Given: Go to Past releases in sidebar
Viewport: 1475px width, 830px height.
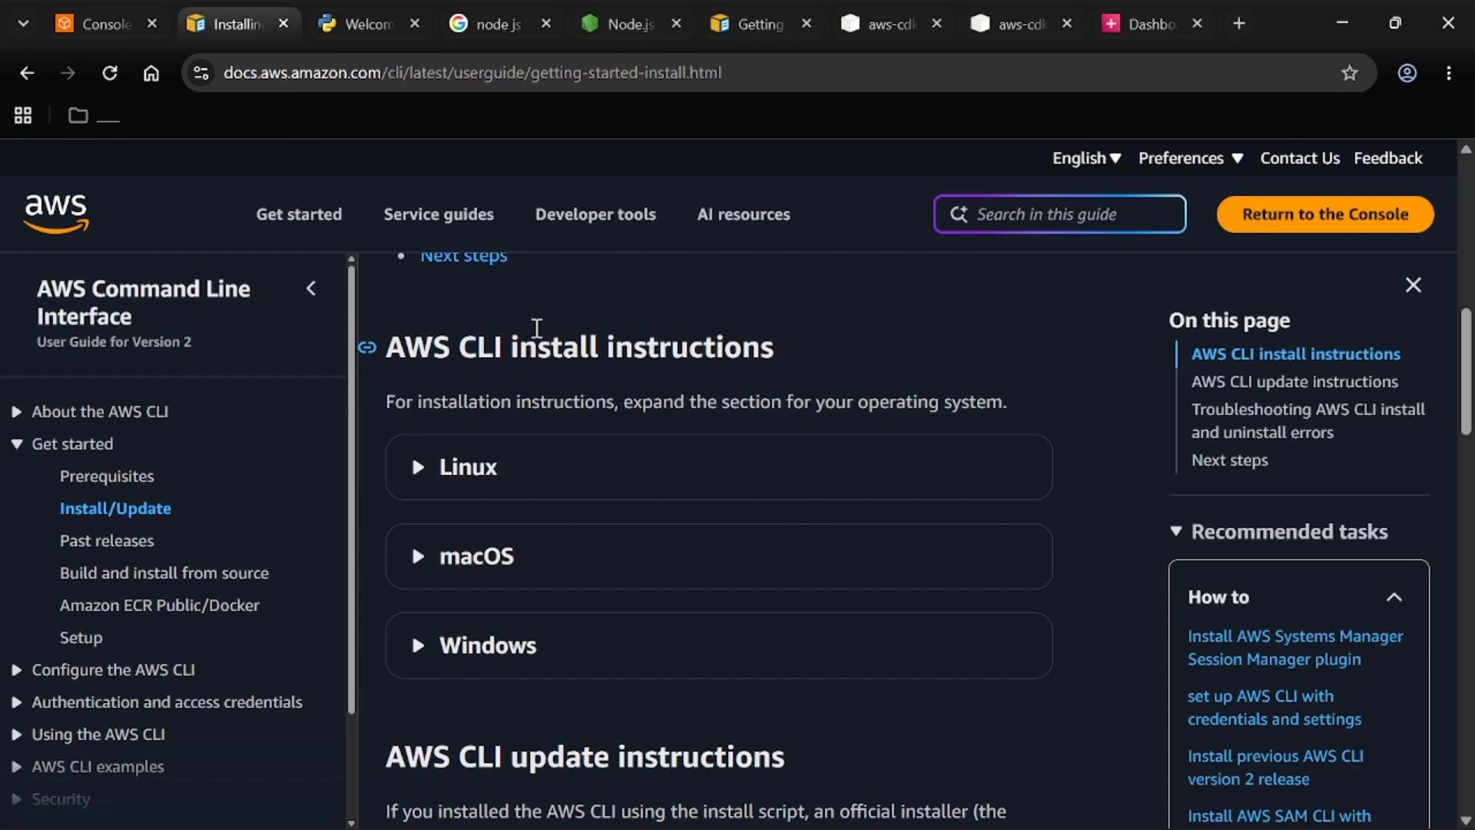Looking at the screenshot, I should click(107, 541).
